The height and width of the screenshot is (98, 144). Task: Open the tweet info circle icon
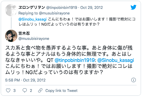[x=134, y=80]
